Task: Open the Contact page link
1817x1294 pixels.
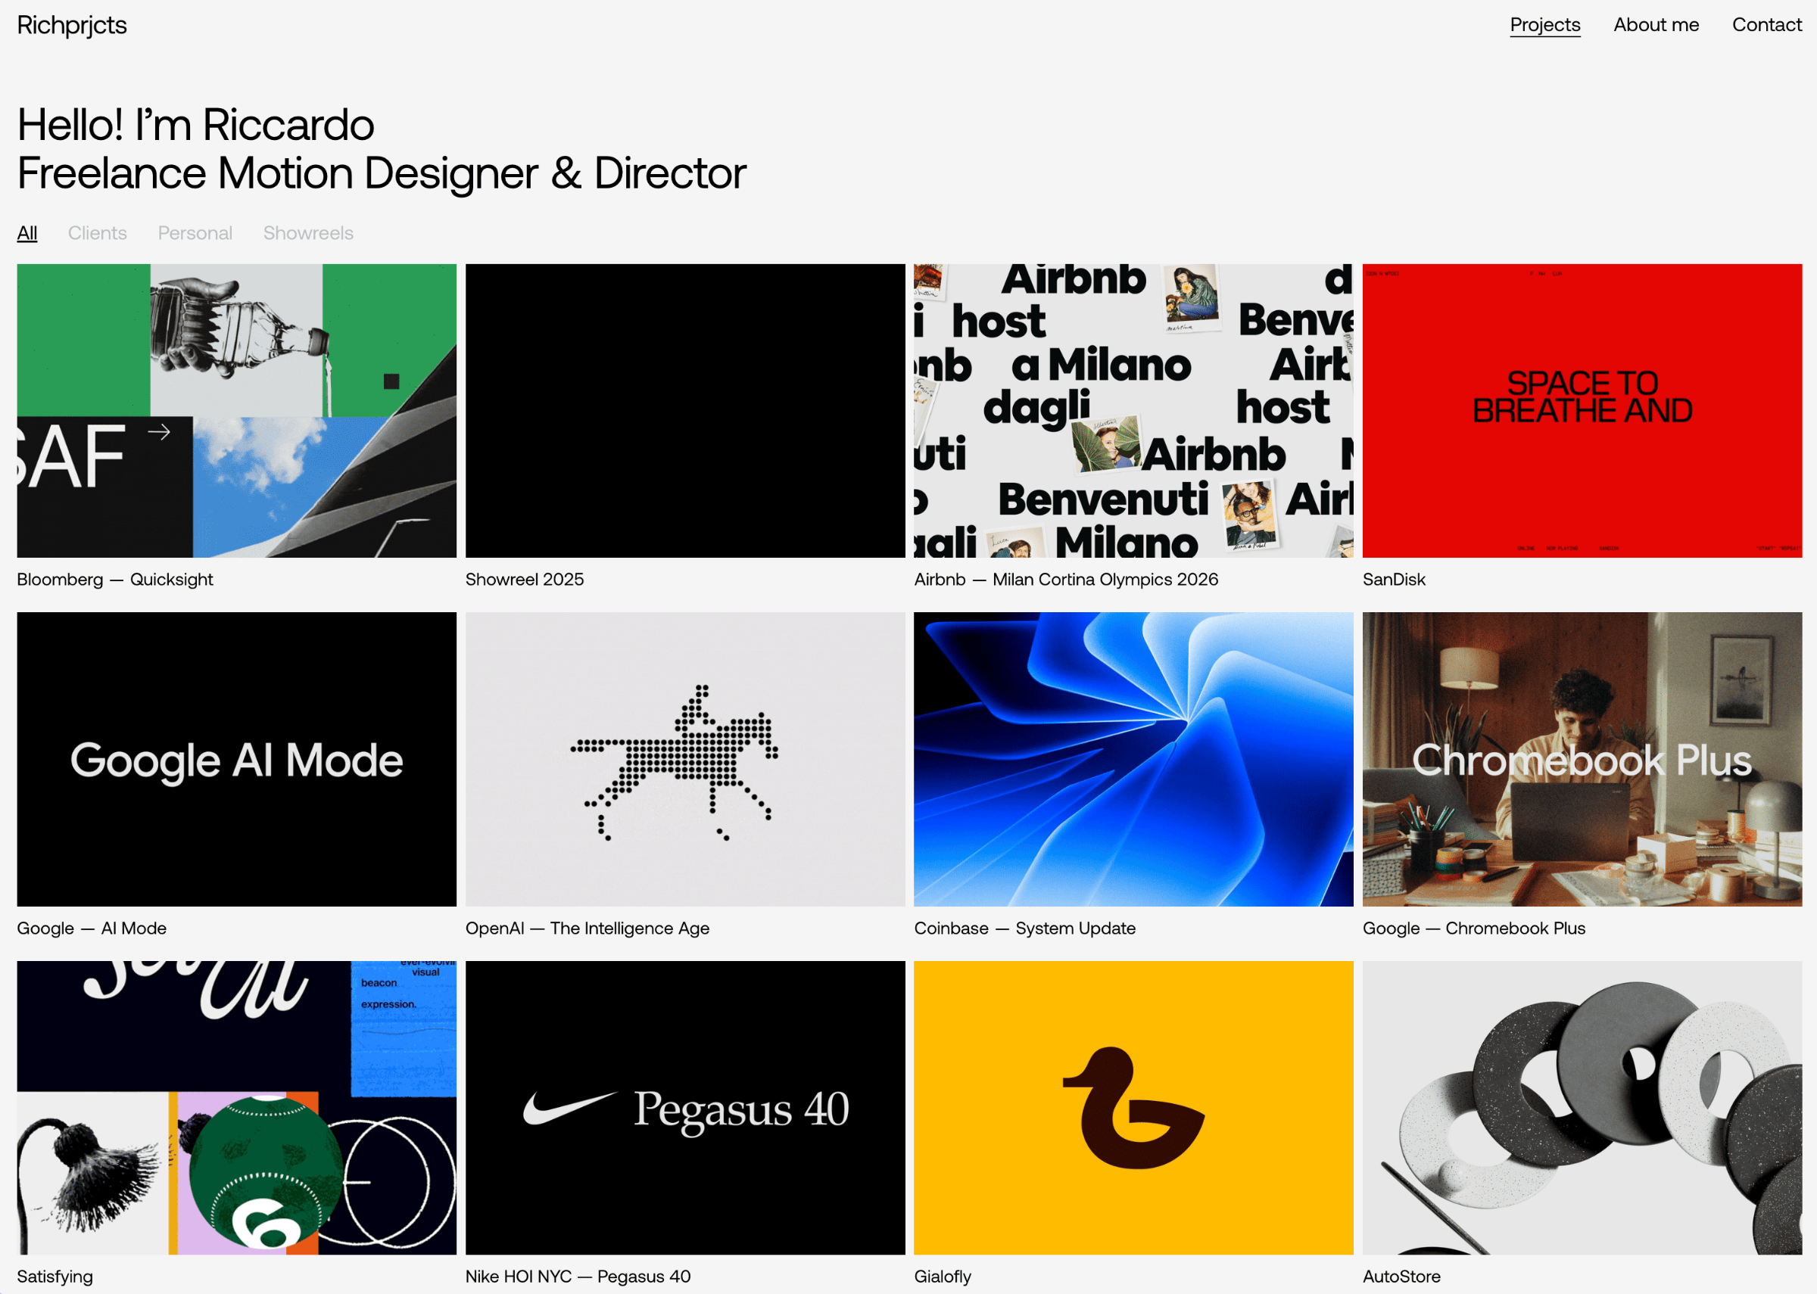Action: coord(1766,25)
